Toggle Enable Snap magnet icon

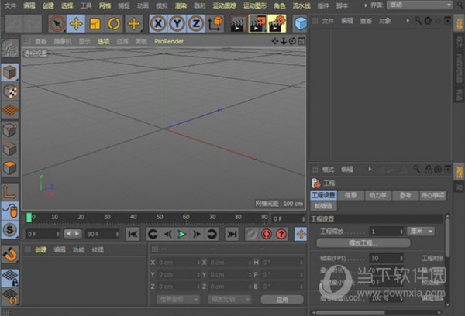click(x=10, y=254)
